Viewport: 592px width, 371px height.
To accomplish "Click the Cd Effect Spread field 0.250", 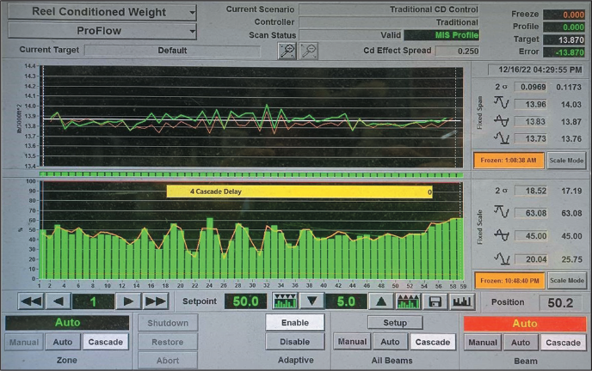I will pos(457,51).
